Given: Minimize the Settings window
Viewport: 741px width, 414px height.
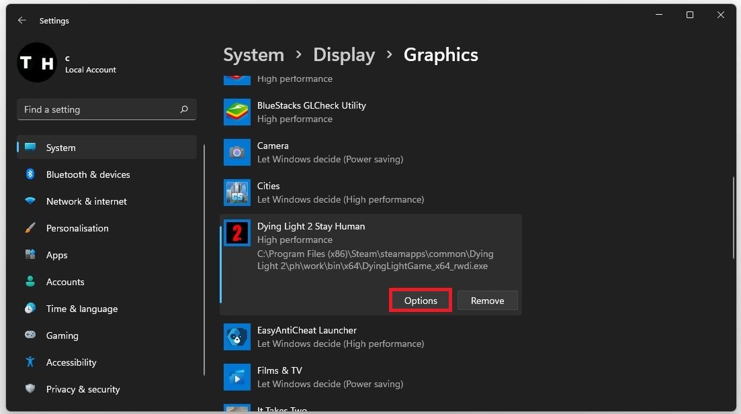Looking at the screenshot, I should tap(659, 15).
